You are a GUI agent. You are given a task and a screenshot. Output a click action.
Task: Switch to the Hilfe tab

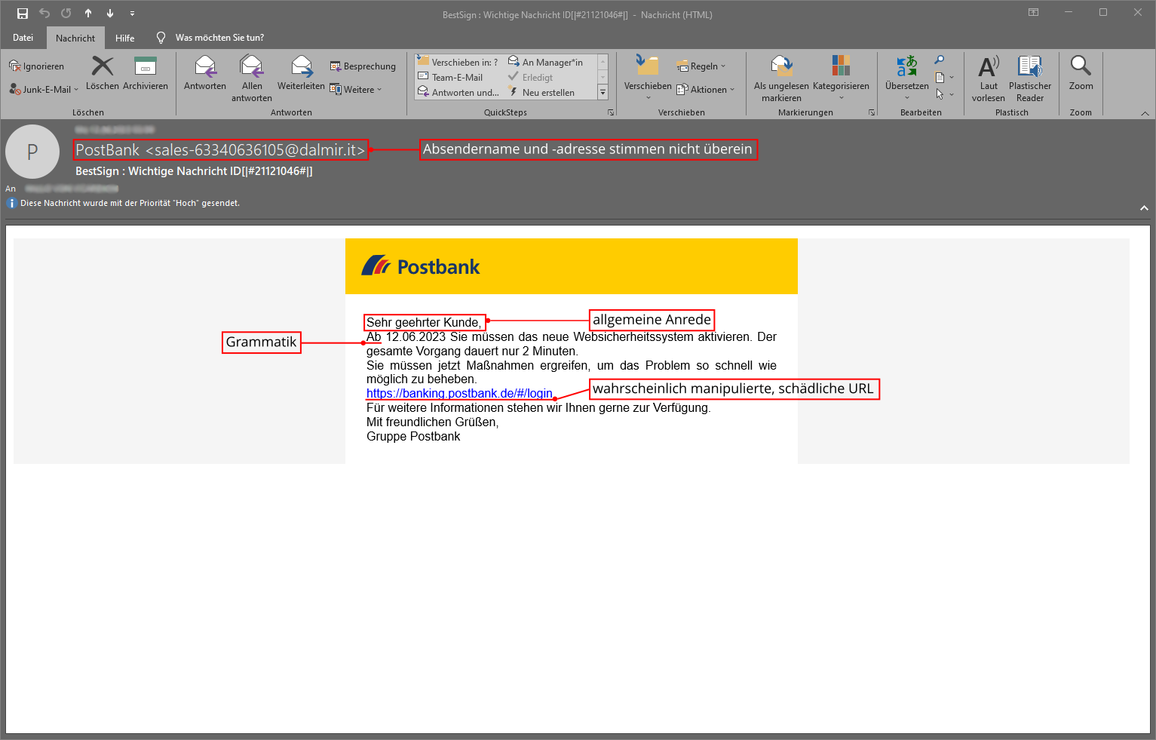coord(125,38)
